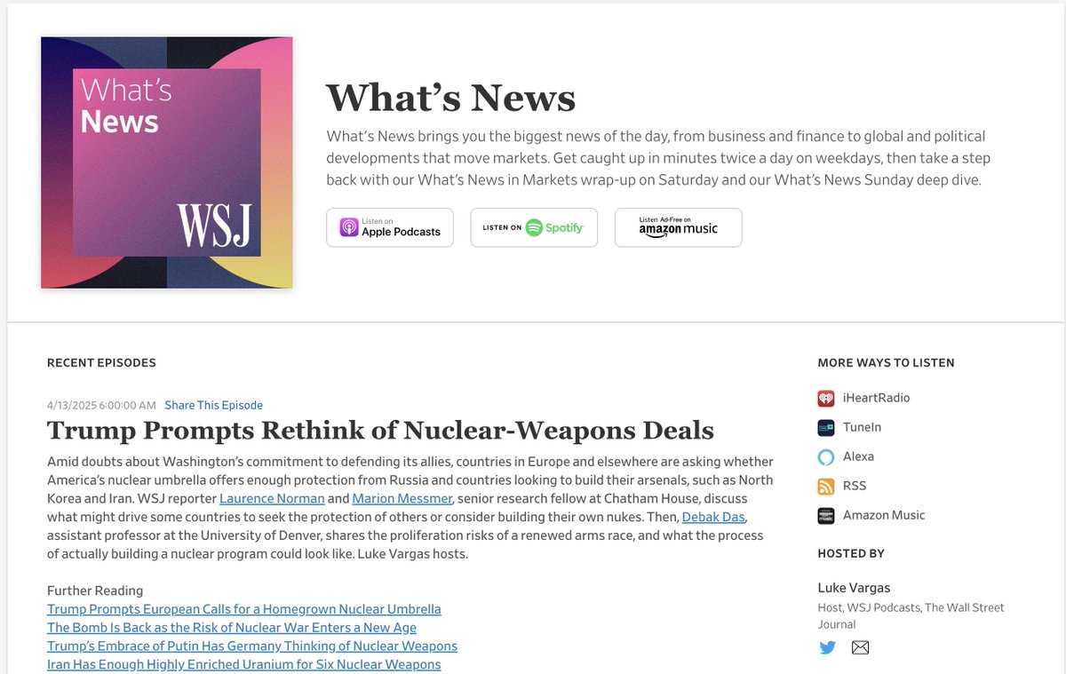The height and width of the screenshot is (674, 1066).
Task: Open the Marion Messmer link
Action: click(402, 498)
